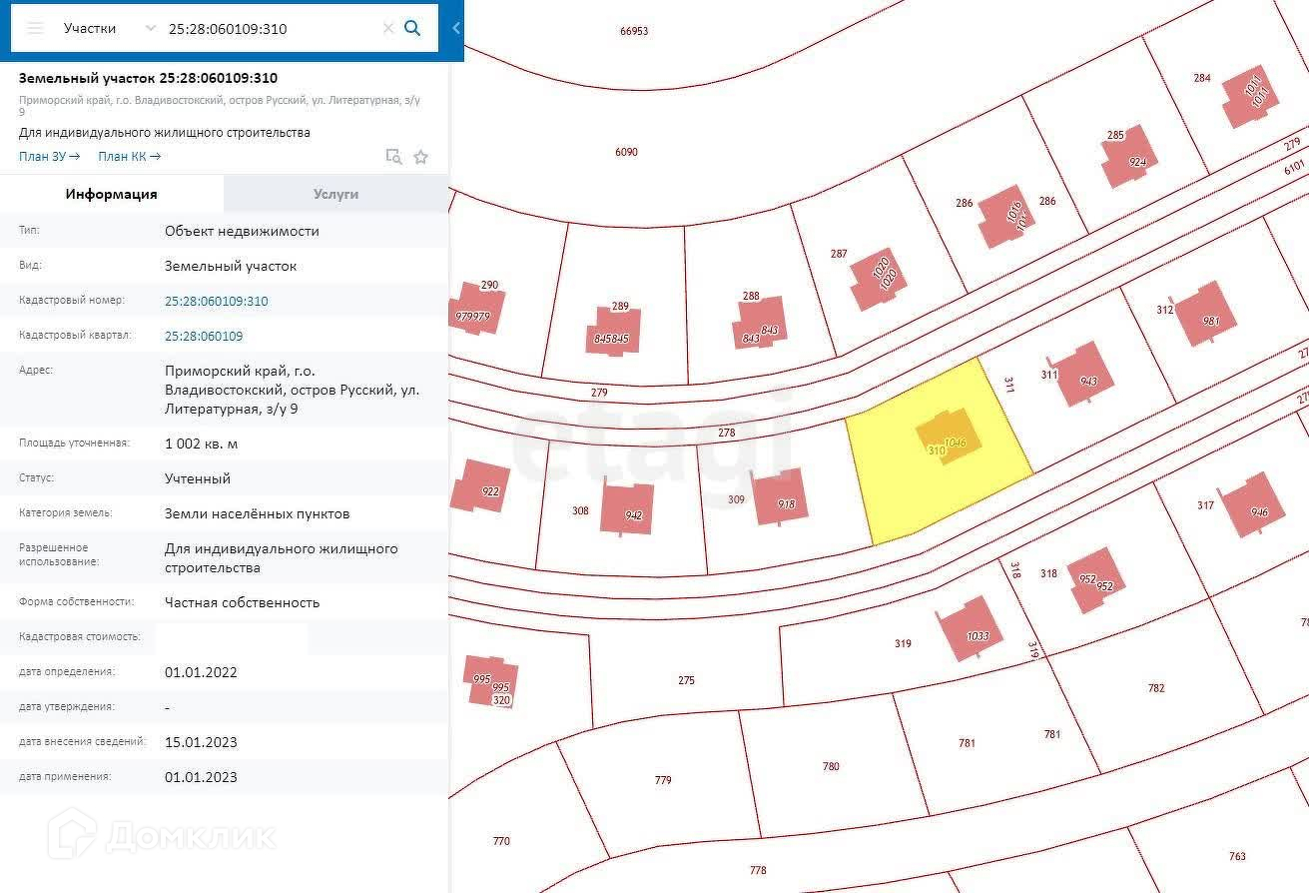The width and height of the screenshot is (1309, 893).
Task: Click the zoom-to-object icon
Action: tap(394, 157)
